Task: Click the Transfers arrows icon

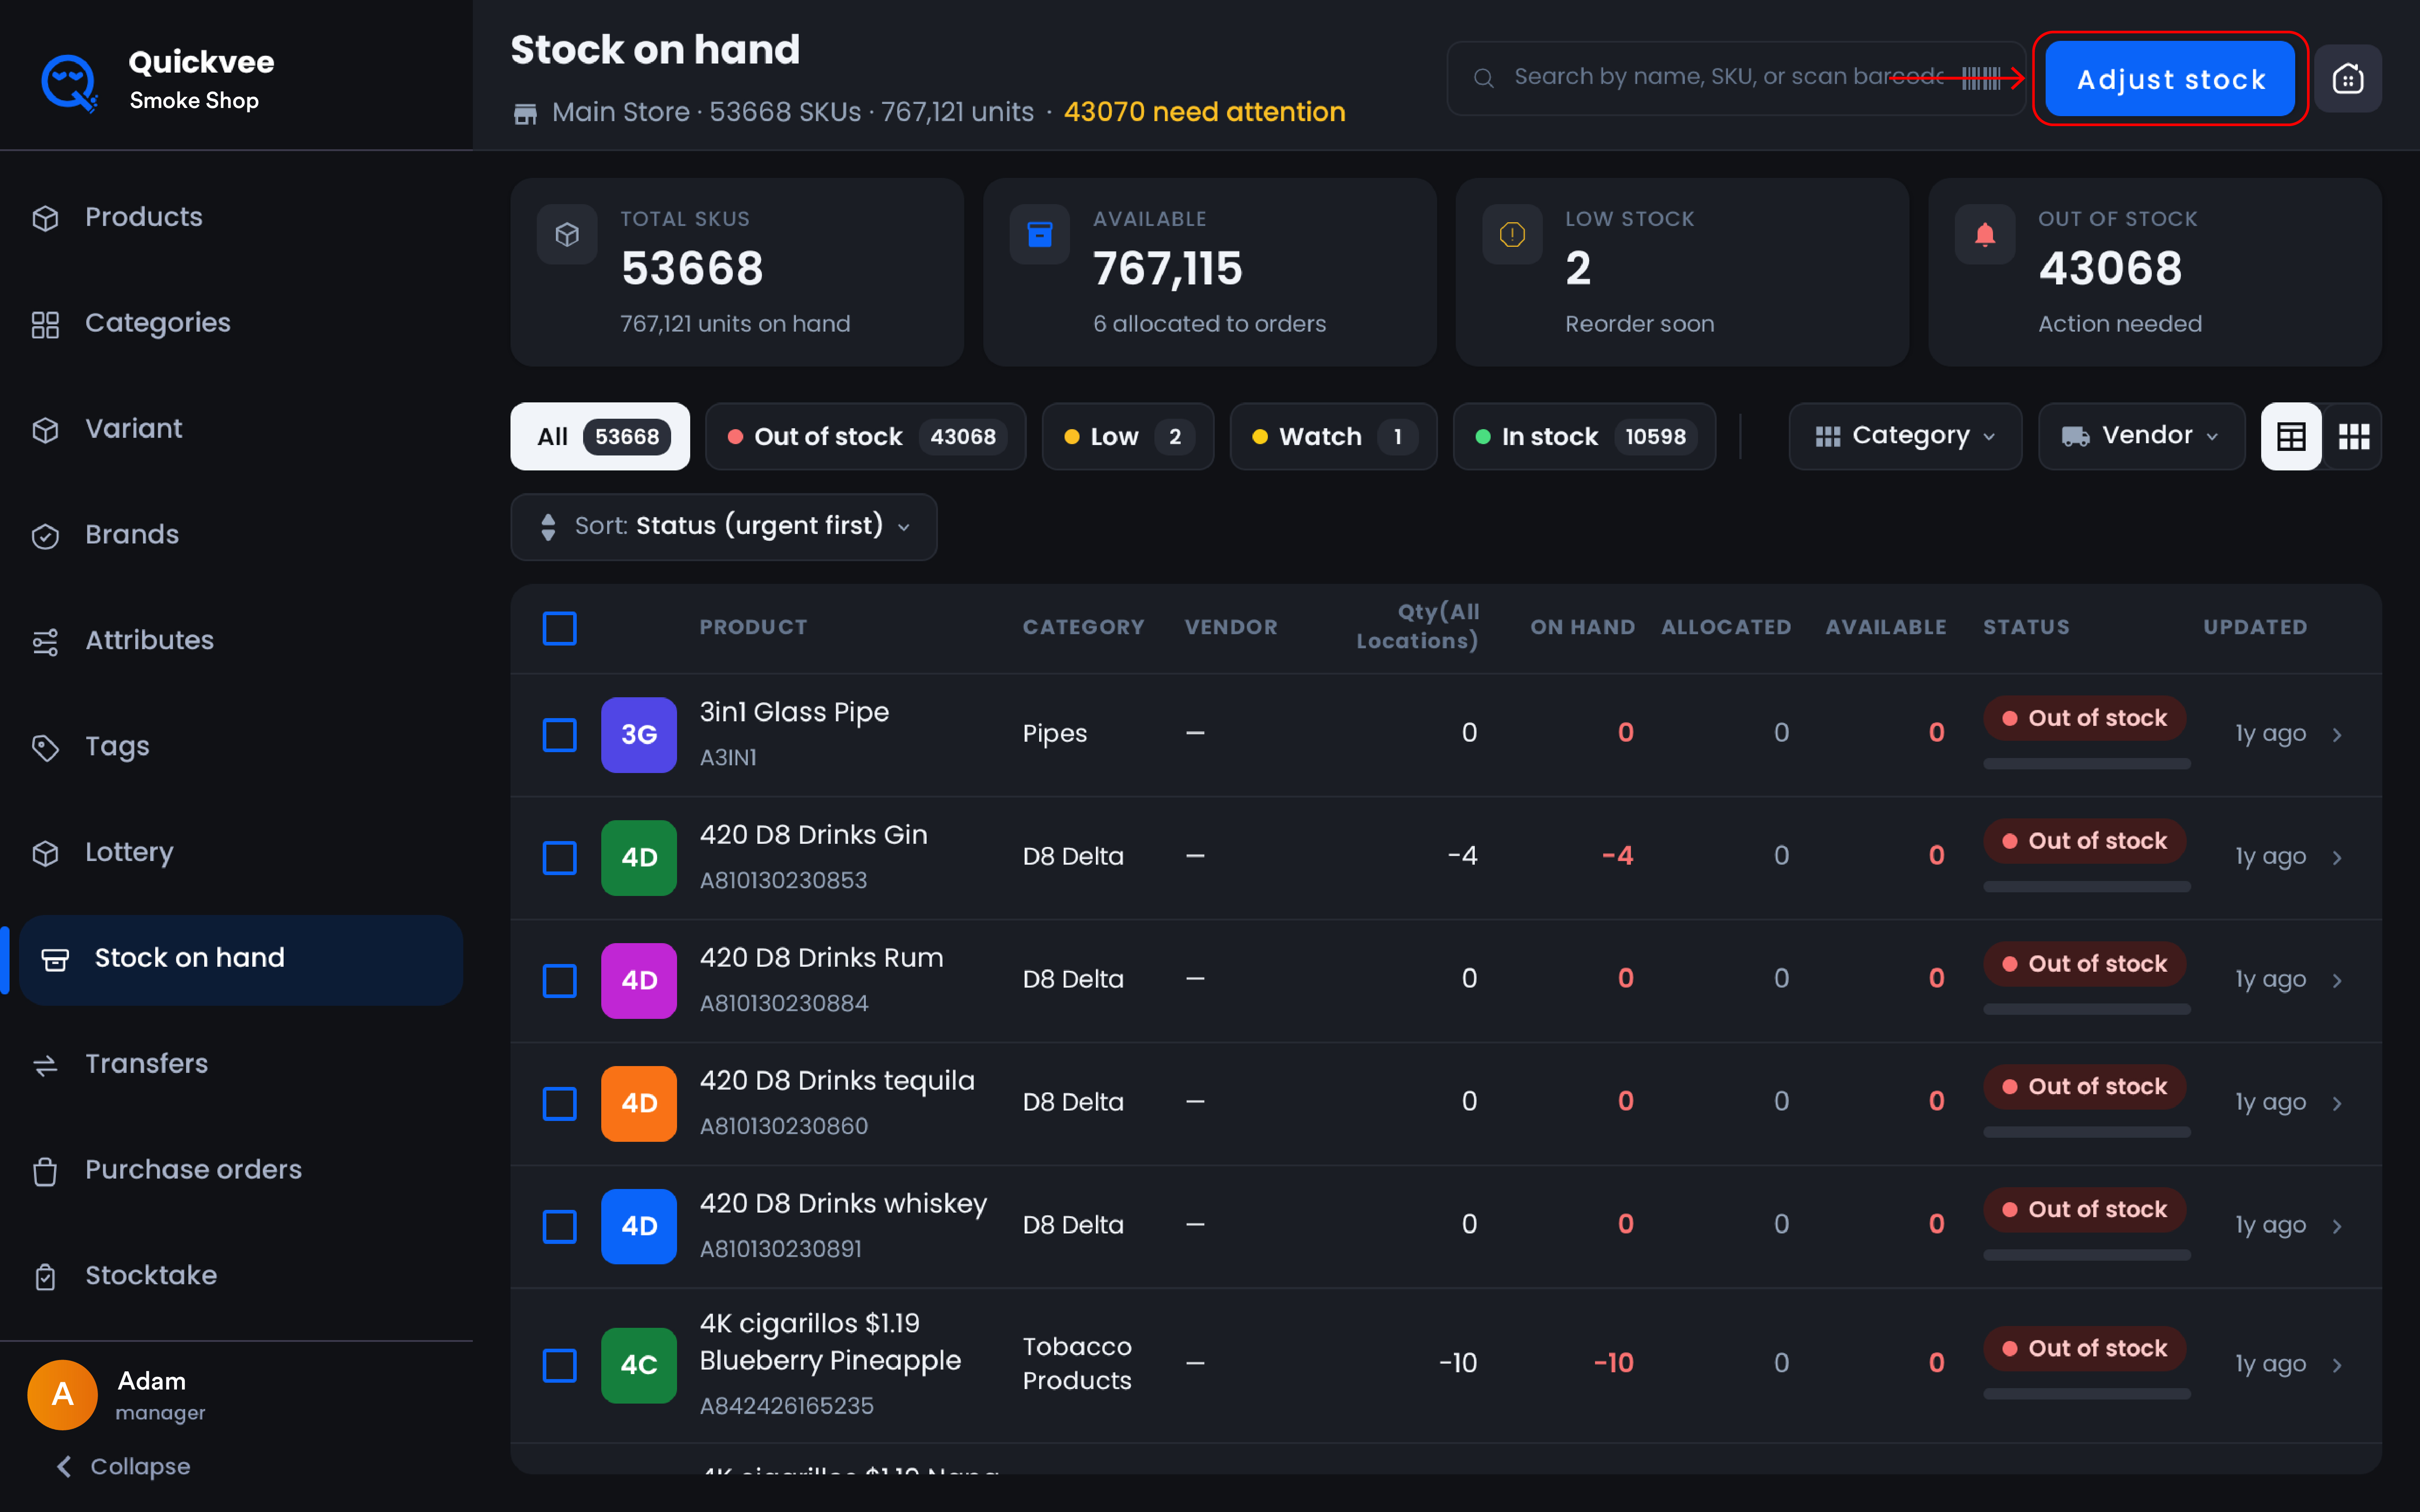Action: (45, 1065)
